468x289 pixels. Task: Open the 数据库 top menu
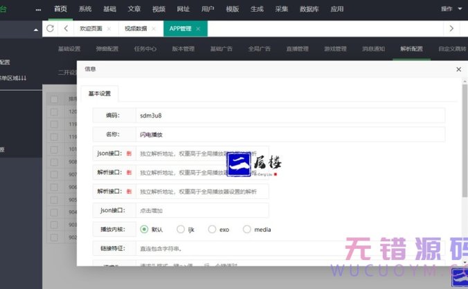(309, 9)
